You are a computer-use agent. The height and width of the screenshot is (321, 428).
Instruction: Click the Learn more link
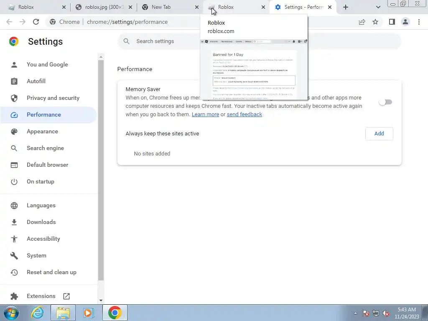(x=205, y=115)
